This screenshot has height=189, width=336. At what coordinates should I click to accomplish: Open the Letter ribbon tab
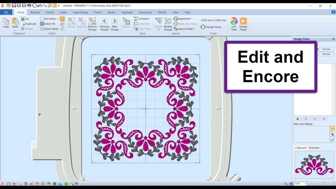click(64, 12)
